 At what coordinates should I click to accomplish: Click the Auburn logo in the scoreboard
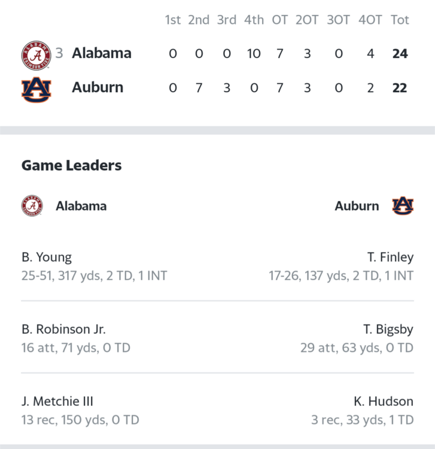point(36,90)
